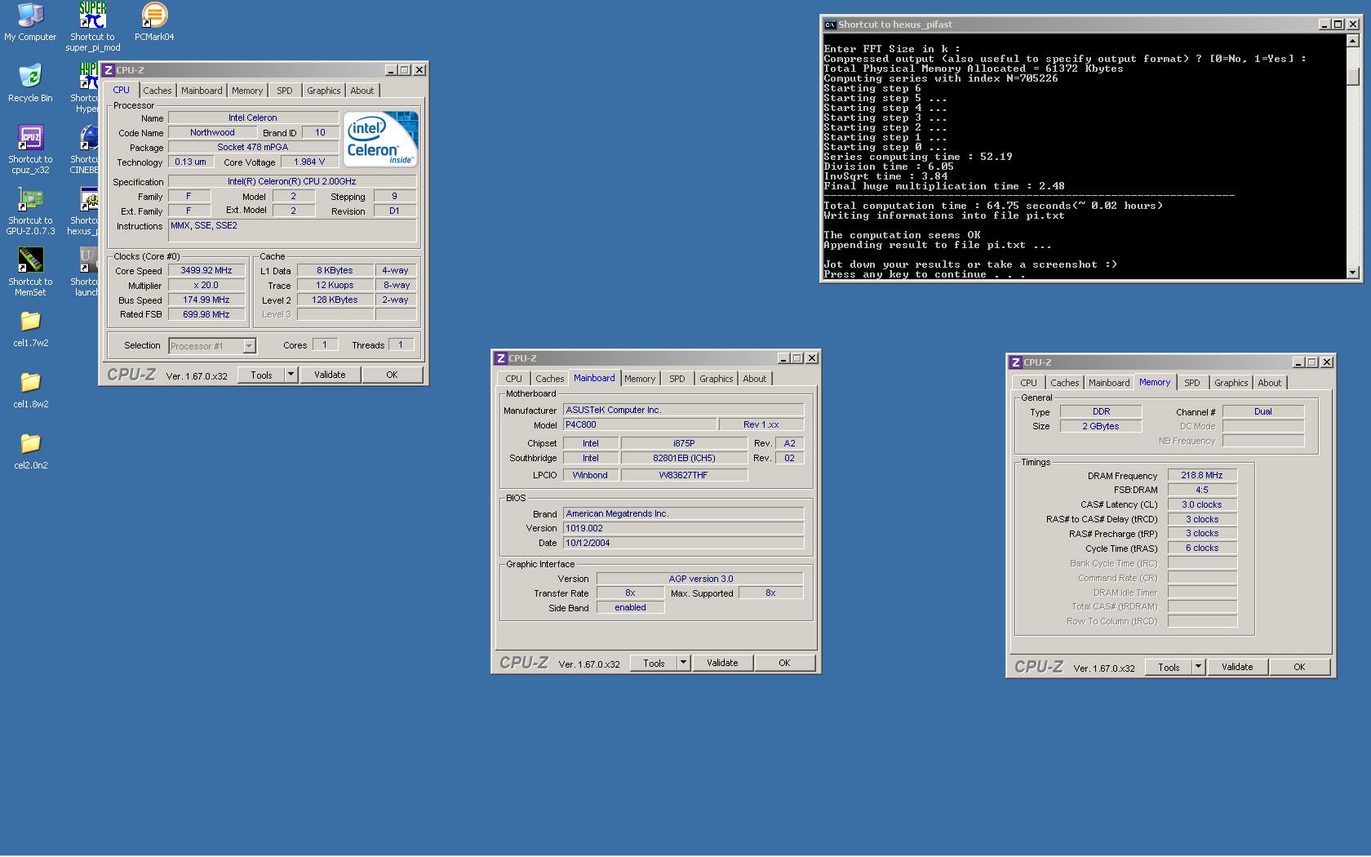
Task: Click the BIOS date 10/12/2004 field
Action: coord(683,543)
